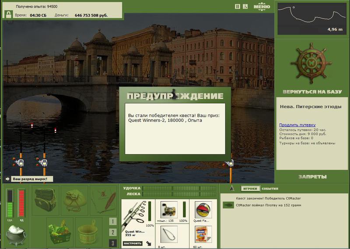
Task: Select rod slot 3
Action: pyautogui.click(x=113, y=243)
